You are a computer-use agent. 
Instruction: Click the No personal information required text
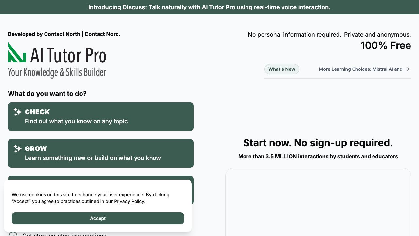[294, 35]
